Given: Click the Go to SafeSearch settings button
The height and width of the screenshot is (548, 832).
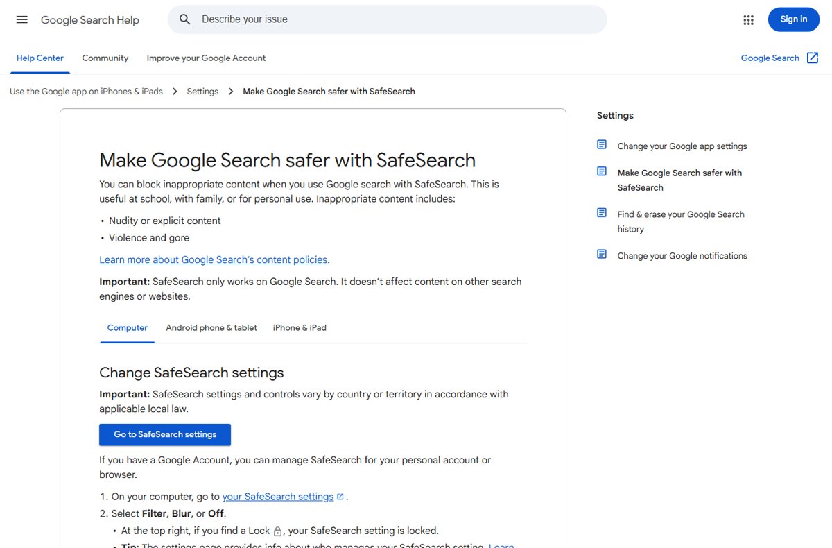Looking at the screenshot, I should click(165, 435).
